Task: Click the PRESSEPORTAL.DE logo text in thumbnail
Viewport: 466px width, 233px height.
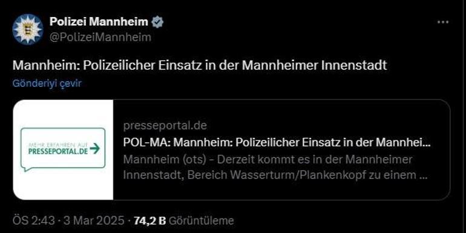Action: (58, 151)
